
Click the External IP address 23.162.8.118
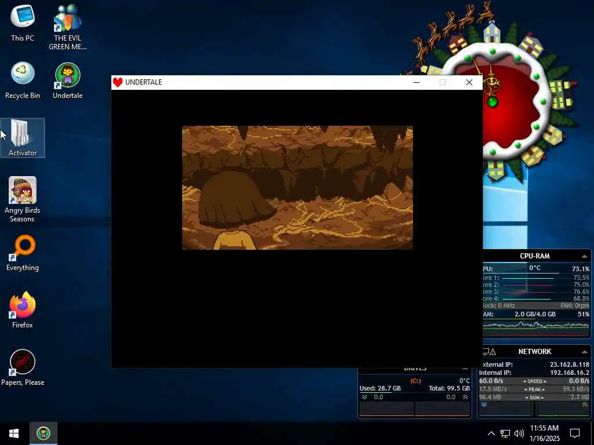click(570, 364)
